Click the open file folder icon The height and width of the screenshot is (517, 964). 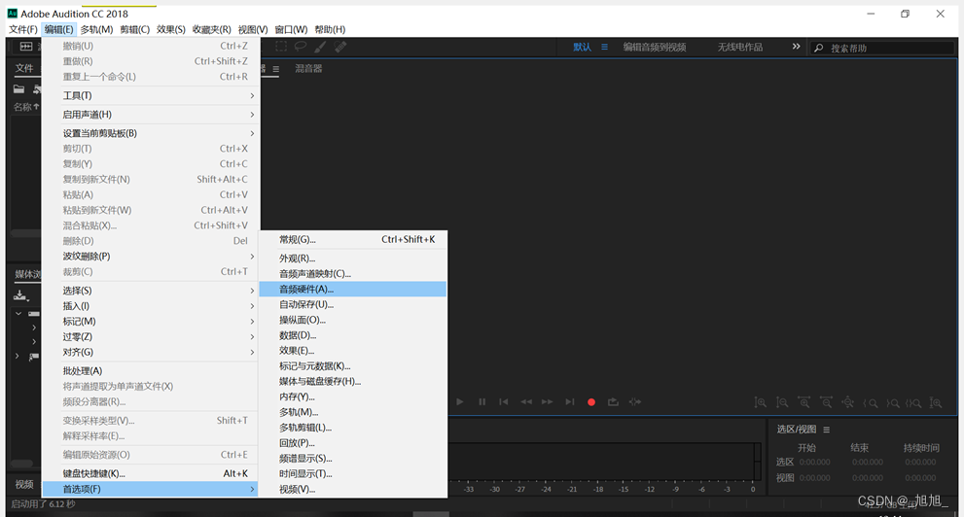click(19, 89)
